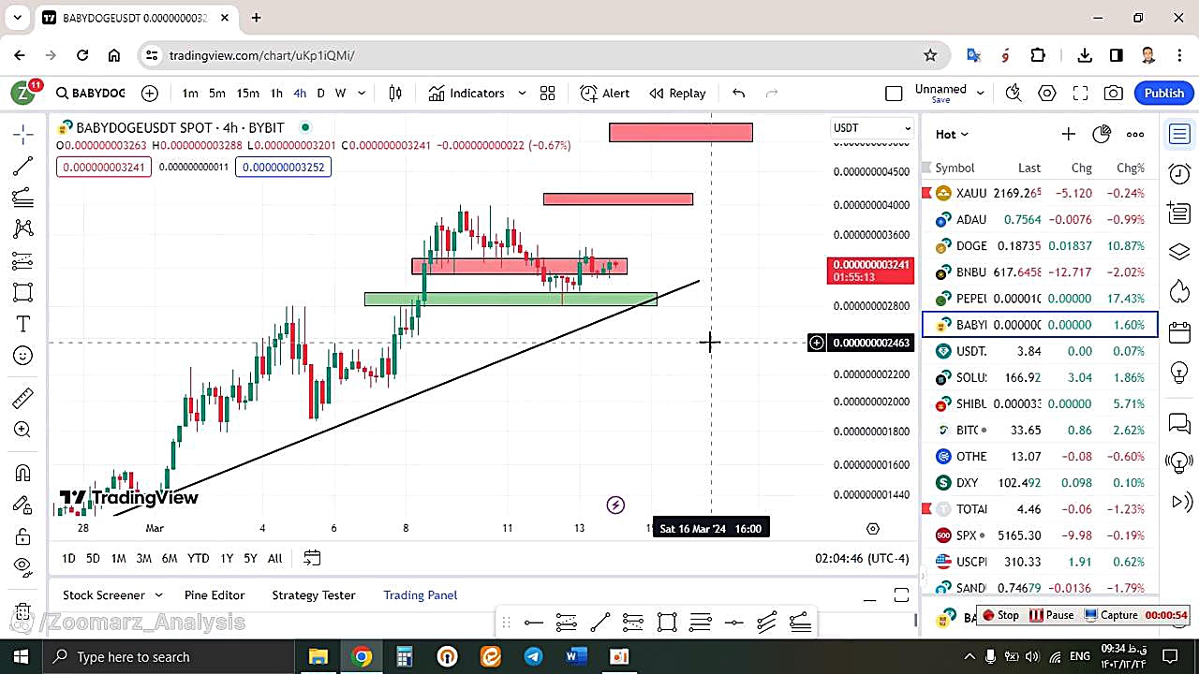Screen dimensions: 1199x674
Task: Set chart range to All
Action: coord(274,558)
